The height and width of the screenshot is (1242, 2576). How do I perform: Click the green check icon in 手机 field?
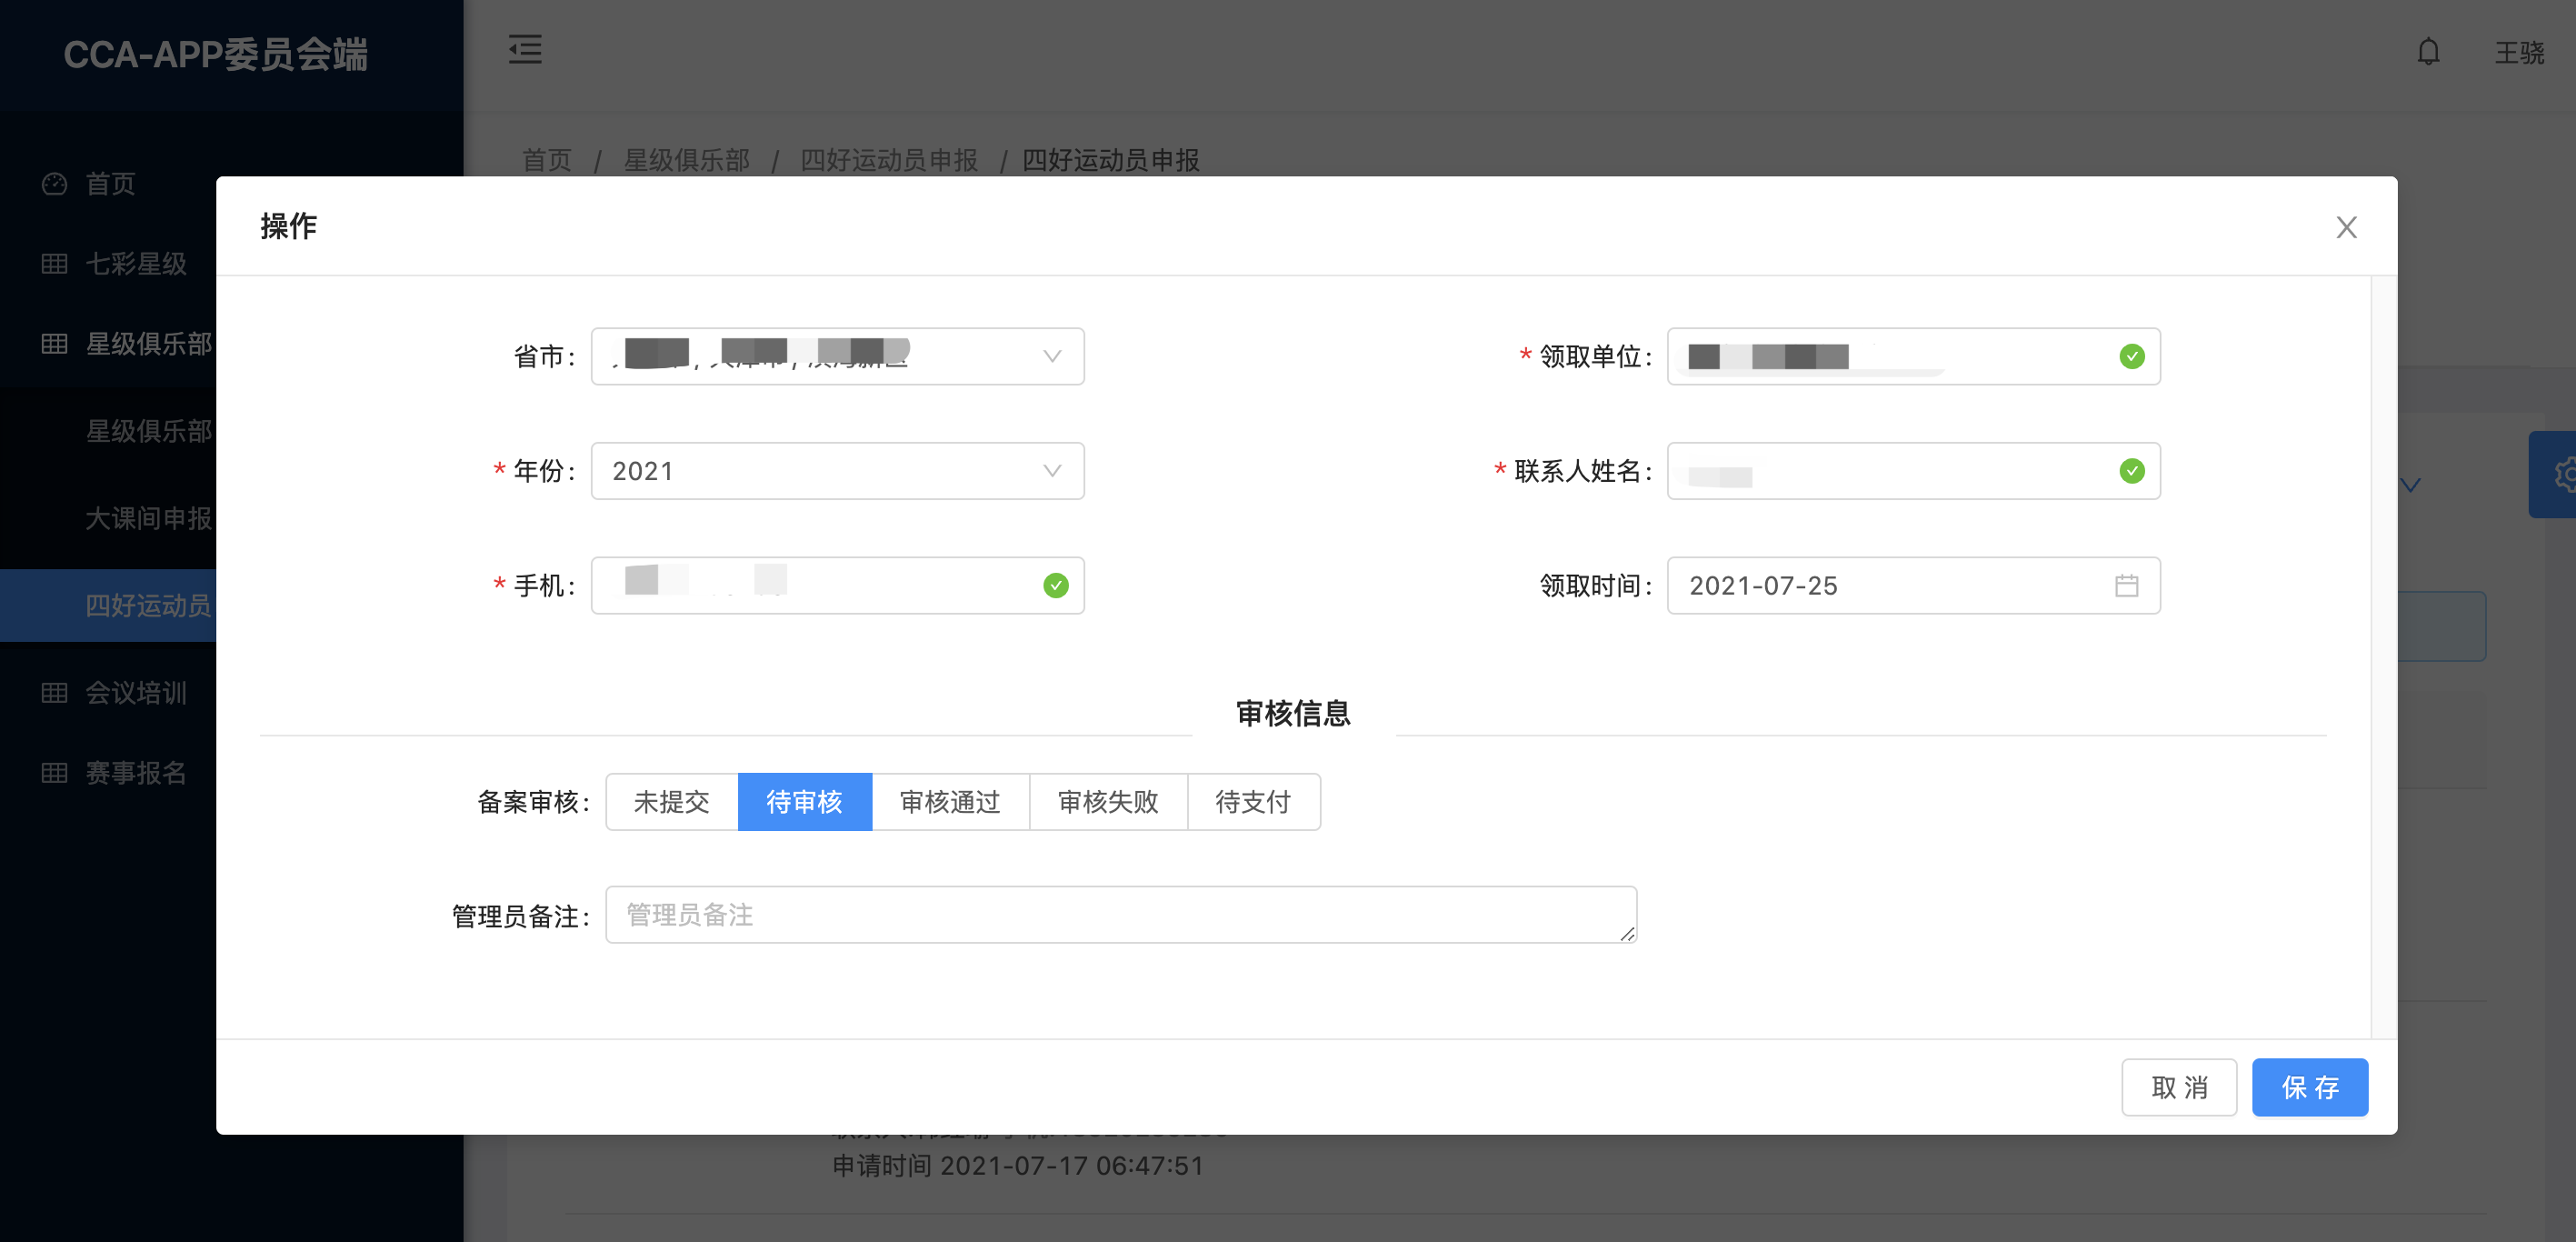(x=1056, y=586)
